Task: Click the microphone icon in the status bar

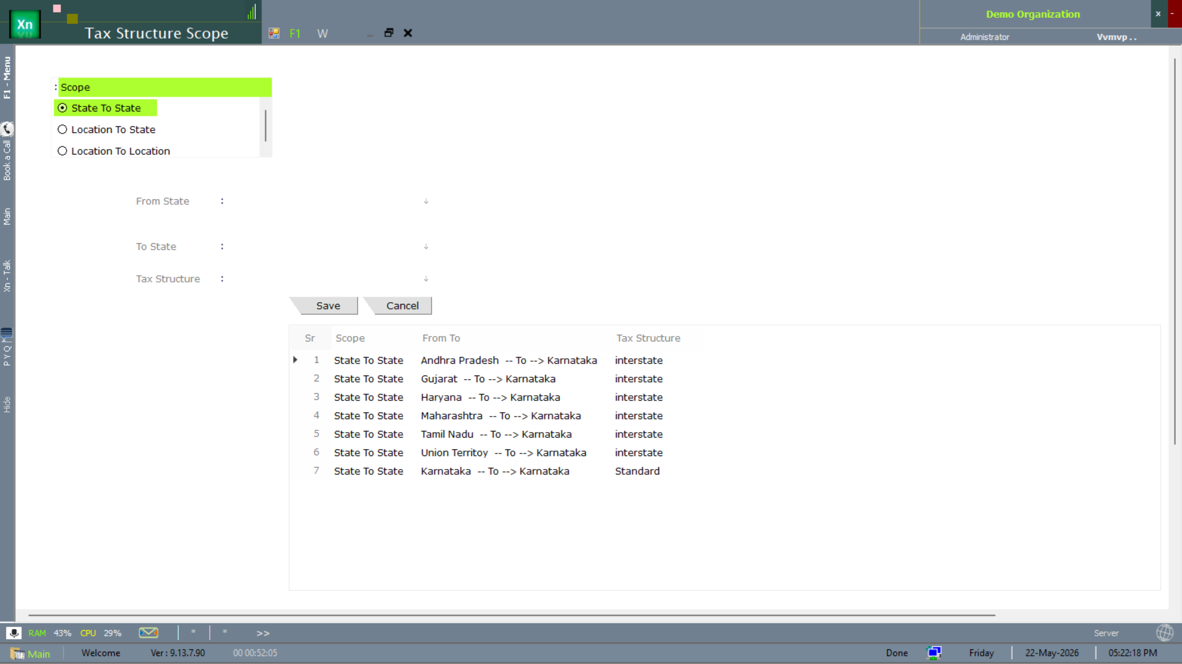Action: click(x=14, y=633)
